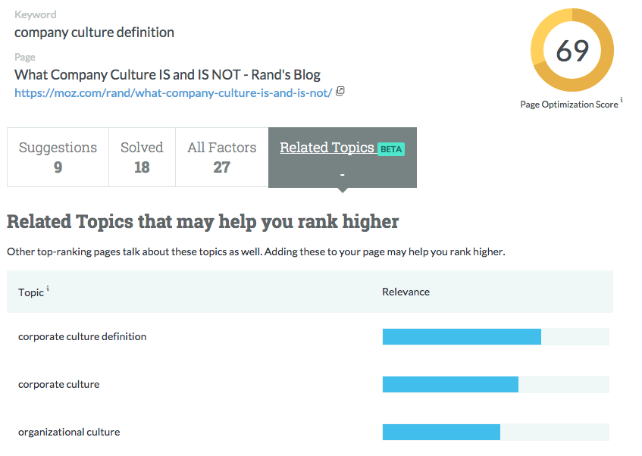642x456 pixels.
Task: Open the moz.com page URL link
Action: 173,92
